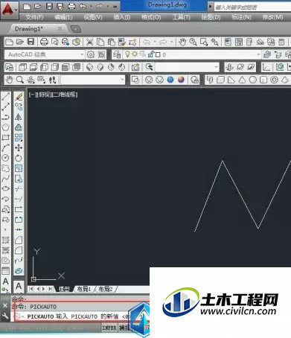Open the visual styles toolbar empty dropdown
This screenshot has width=291, height=338.
[93, 80]
